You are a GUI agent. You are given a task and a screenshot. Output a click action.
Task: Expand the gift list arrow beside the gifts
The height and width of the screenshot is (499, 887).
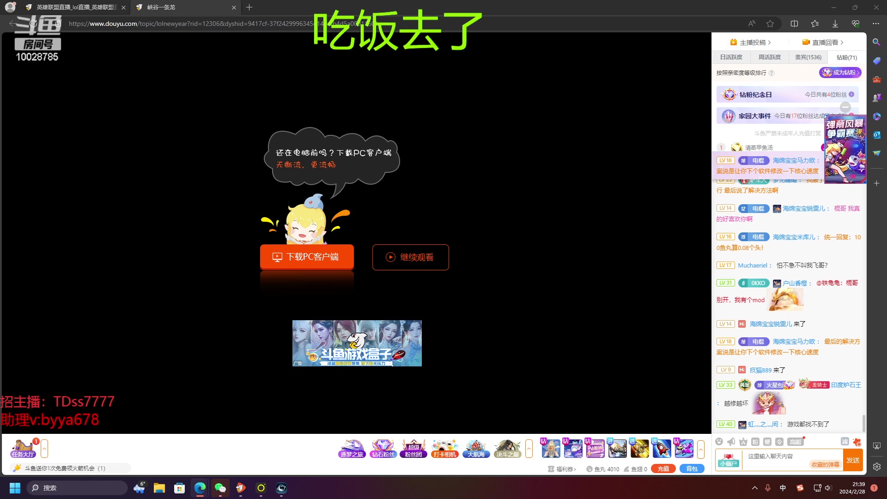click(701, 449)
